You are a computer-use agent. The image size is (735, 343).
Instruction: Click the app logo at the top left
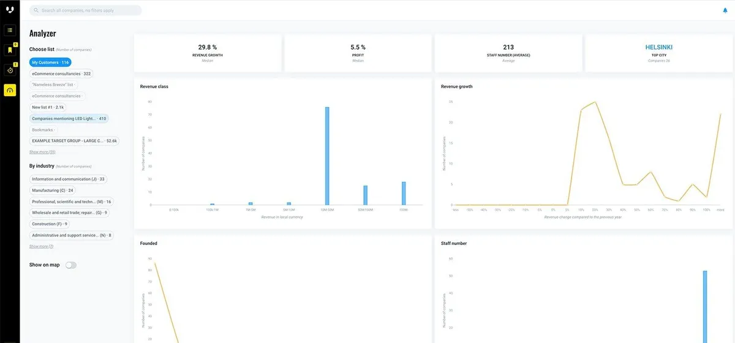coord(10,10)
